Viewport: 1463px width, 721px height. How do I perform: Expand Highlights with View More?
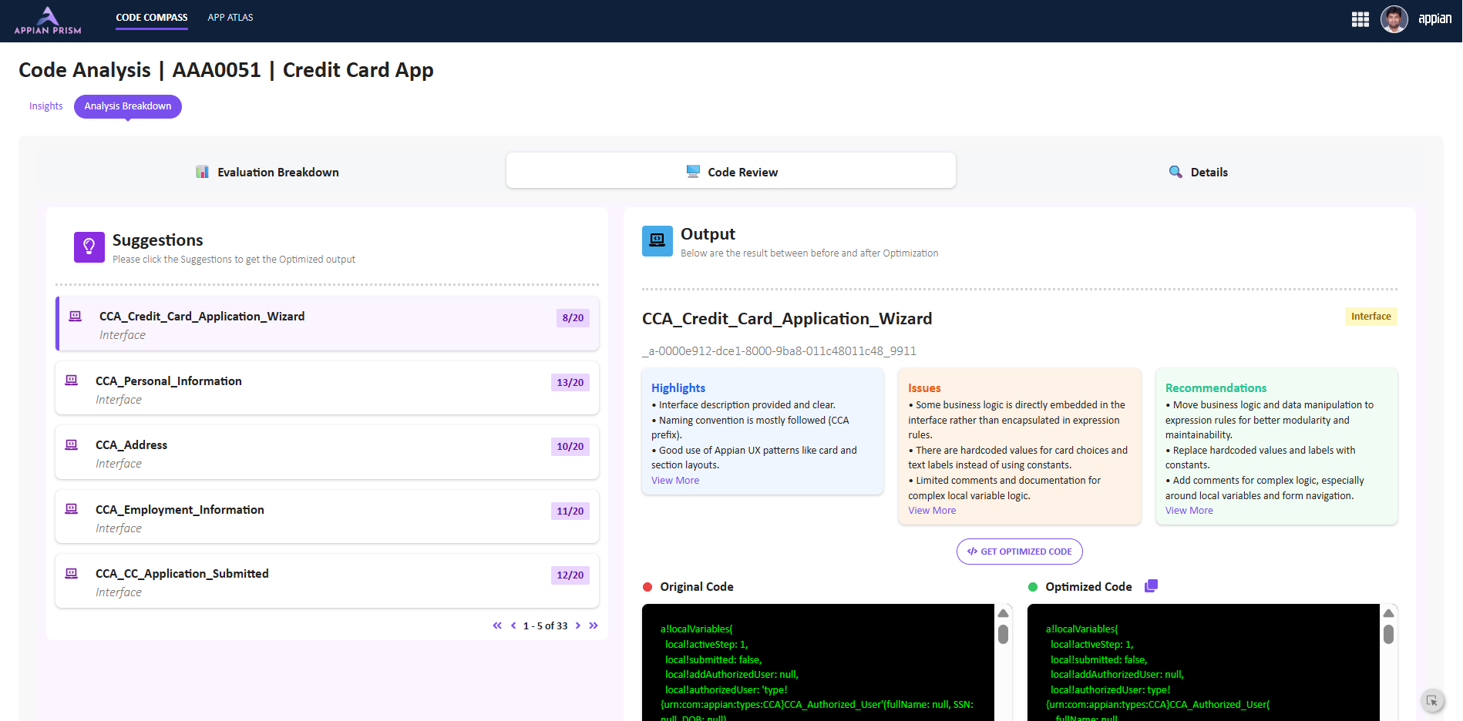(675, 481)
